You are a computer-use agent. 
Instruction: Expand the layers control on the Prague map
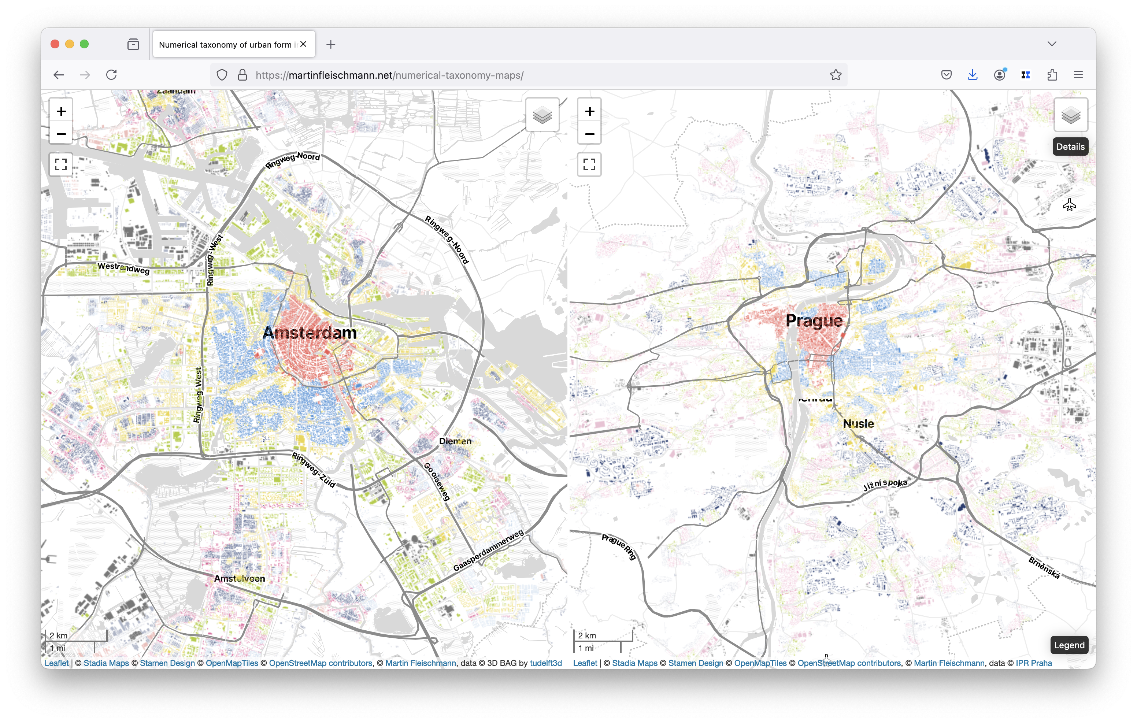click(x=1070, y=115)
